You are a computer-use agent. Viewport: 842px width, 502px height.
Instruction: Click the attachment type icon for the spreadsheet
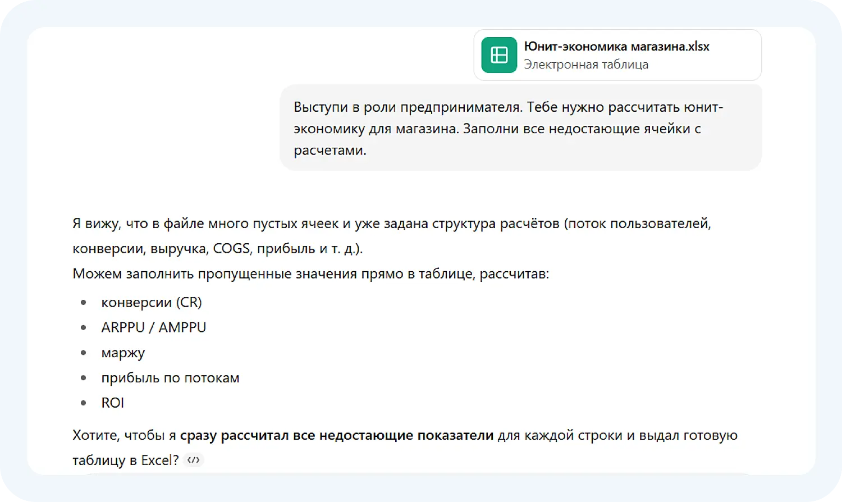click(x=499, y=54)
